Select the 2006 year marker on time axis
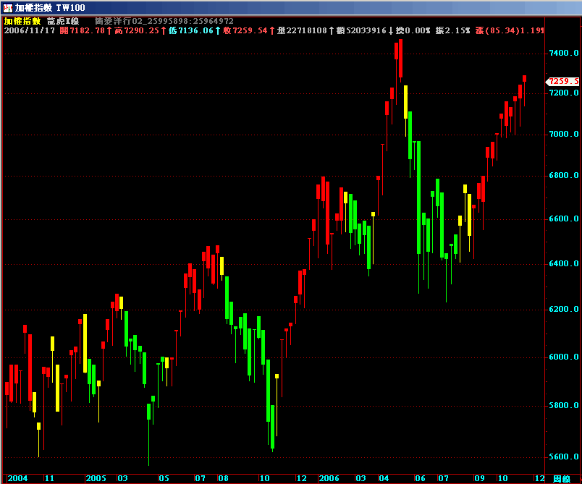This screenshot has height=484, width=582. (329, 478)
